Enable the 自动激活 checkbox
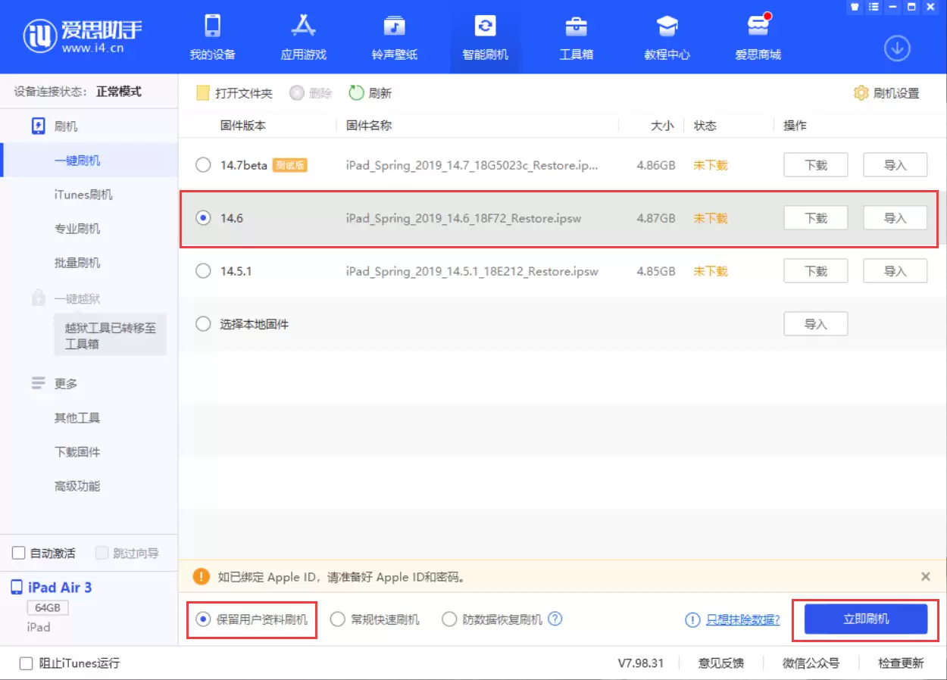 coord(20,554)
